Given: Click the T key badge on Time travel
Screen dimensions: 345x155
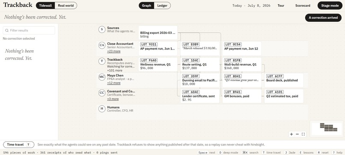Looking at the screenshot, I should pos(28,145).
